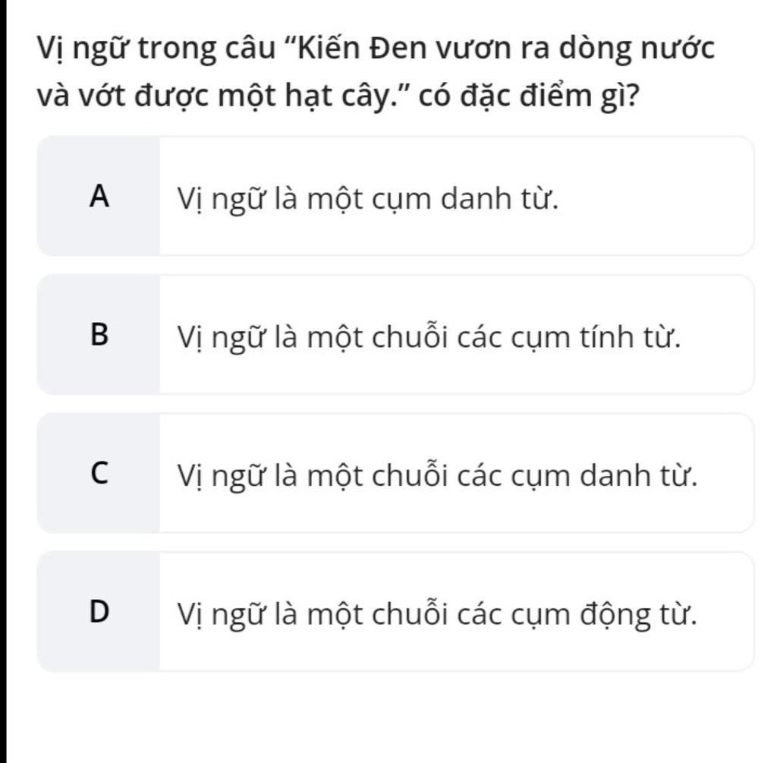Click the words 'cụm tính từ' in option B
Screen dimensions: 777x763
[593, 338]
